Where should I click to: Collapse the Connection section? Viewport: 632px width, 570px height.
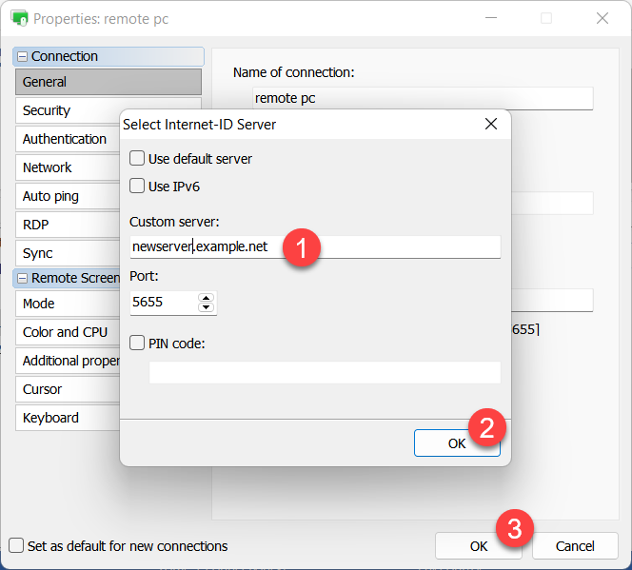(x=23, y=57)
